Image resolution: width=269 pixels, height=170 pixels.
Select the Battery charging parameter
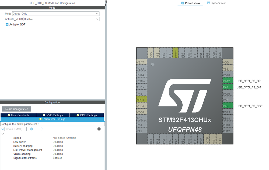tap(23, 146)
